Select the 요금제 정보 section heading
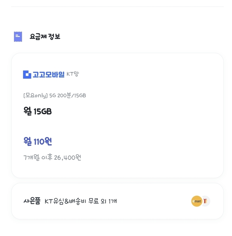The height and width of the screenshot is (236, 232). click(45, 37)
